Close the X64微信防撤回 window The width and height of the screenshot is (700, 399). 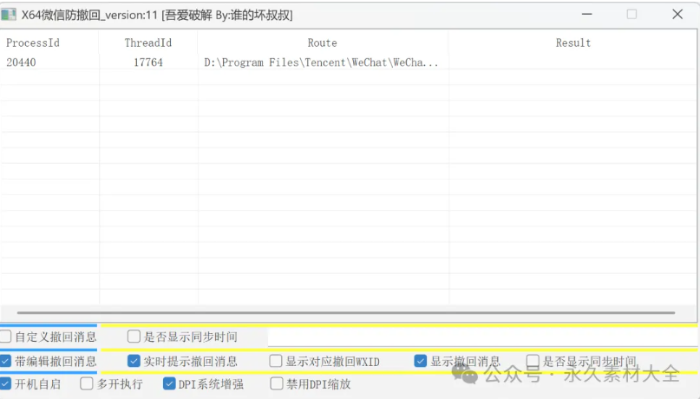click(x=677, y=14)
